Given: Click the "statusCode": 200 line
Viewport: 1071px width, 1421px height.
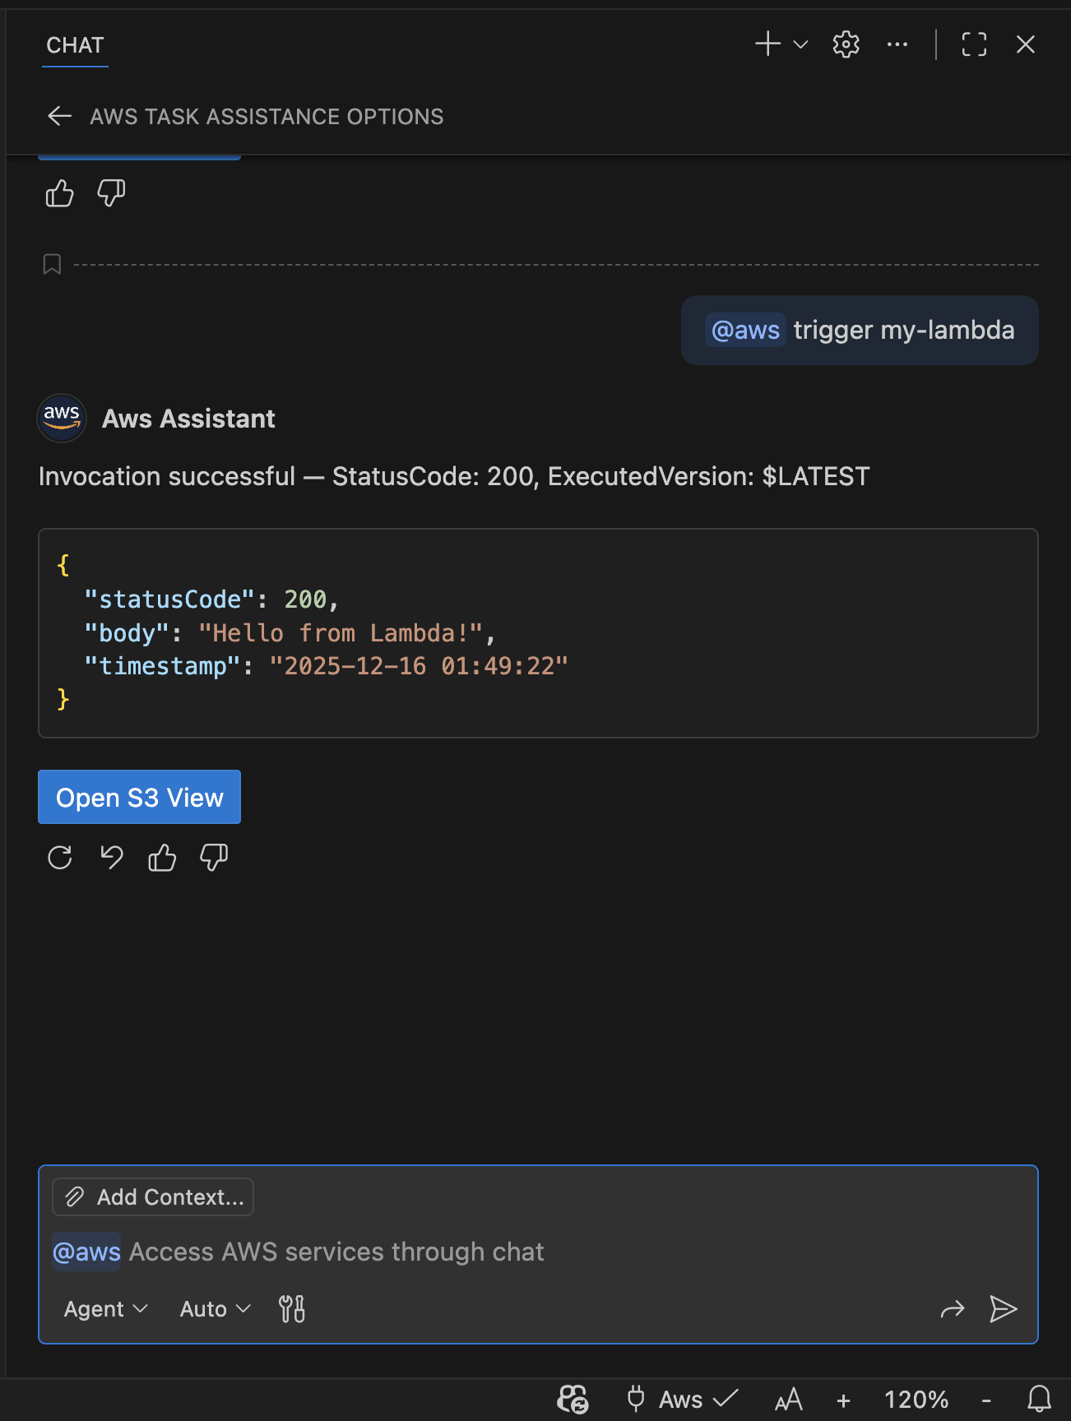Looking at the screenshot, I should [211, 599].
